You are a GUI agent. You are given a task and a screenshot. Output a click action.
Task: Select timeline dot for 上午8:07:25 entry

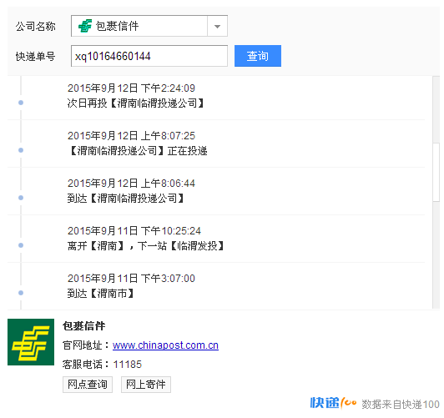click(21, 150)
